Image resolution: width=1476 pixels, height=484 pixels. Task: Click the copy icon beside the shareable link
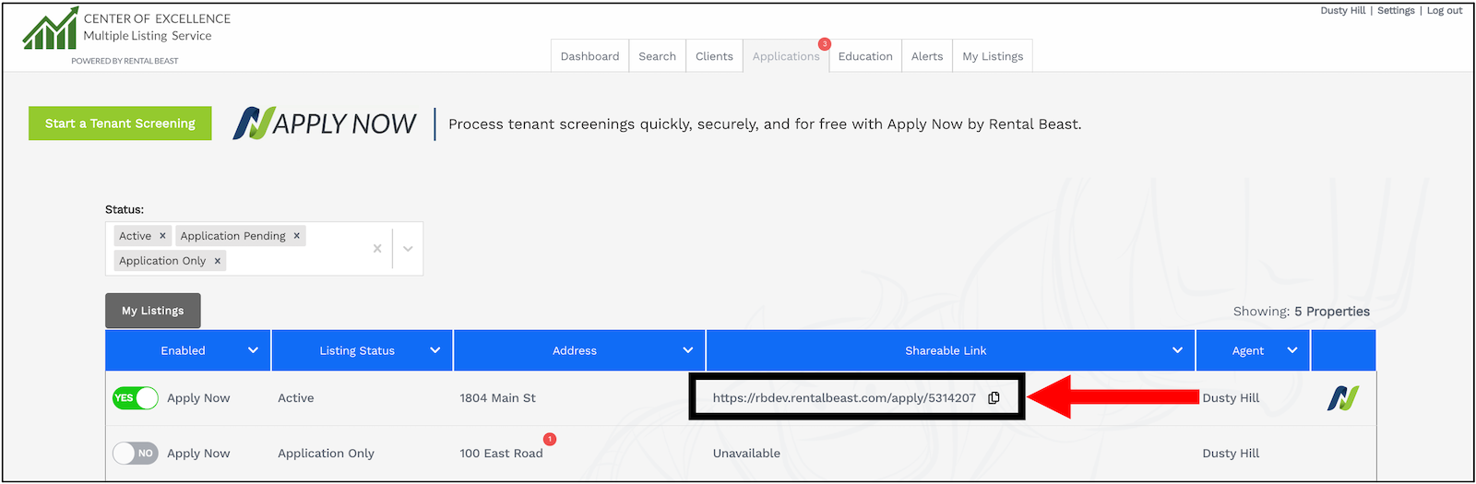994,398
